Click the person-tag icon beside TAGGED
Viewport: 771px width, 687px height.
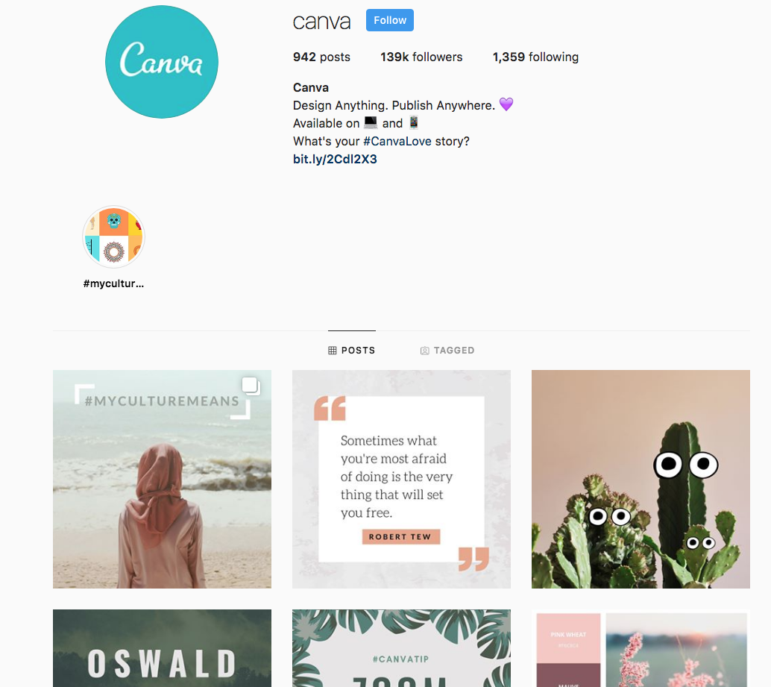click(425, 351)
